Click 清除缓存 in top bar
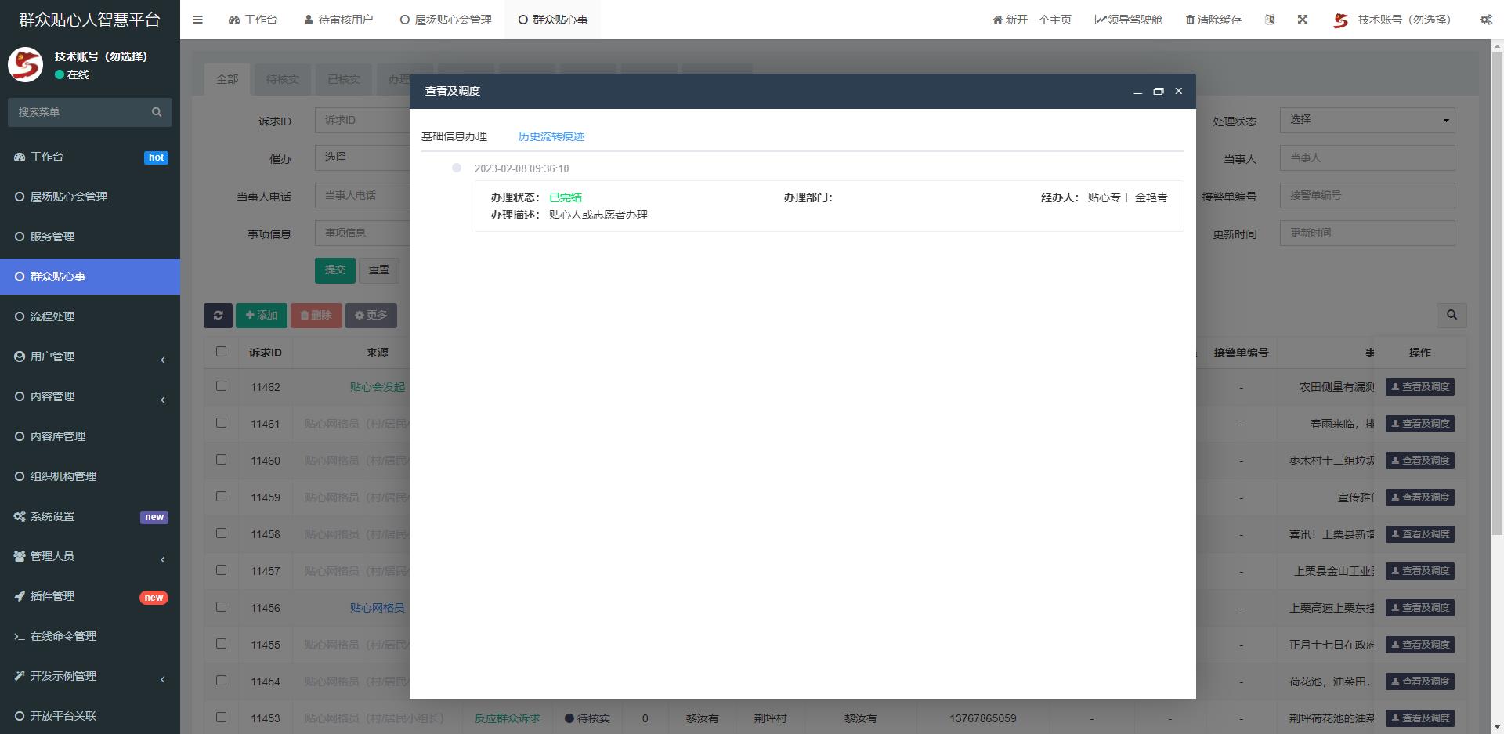This screenshot has width=1504, height=734. click(1213, 20)
